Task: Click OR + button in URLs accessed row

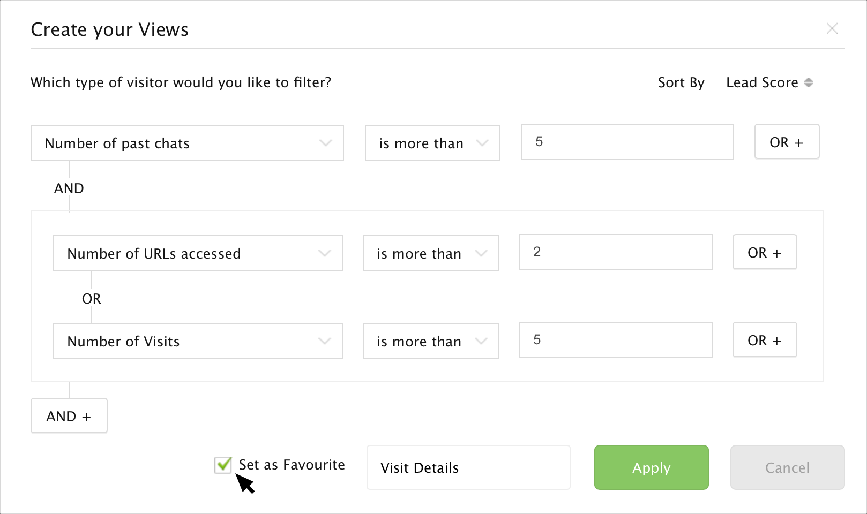Action: tap(764, 252)
